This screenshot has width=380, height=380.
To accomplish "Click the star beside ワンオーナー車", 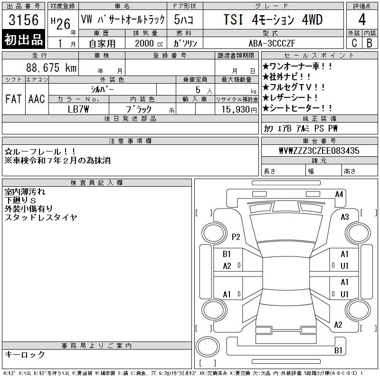I will tap(266, 67).
